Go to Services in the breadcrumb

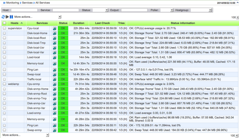27,3
